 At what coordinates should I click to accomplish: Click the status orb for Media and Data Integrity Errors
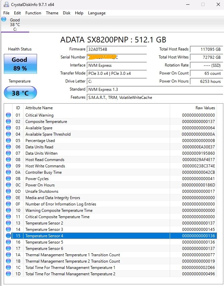click(8, 197)
